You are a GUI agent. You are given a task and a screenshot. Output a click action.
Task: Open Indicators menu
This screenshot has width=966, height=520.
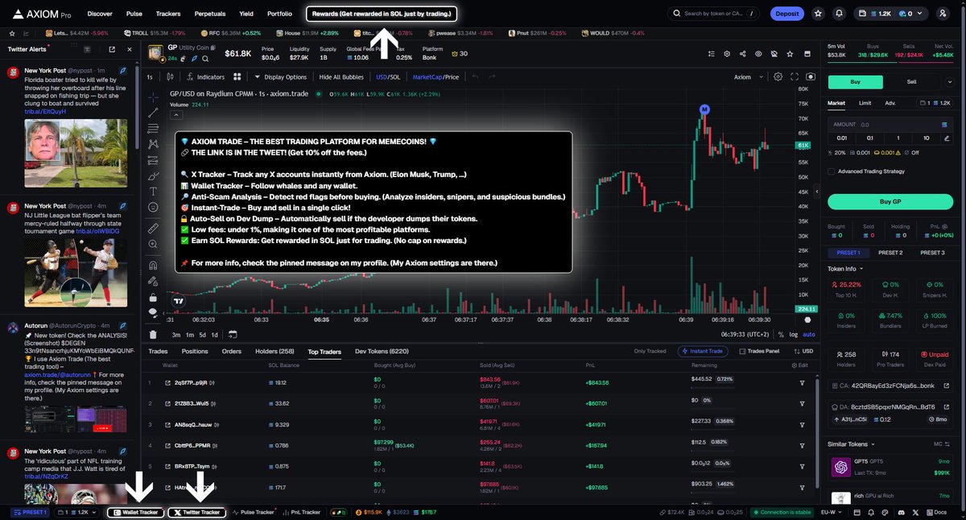point(206,76)
